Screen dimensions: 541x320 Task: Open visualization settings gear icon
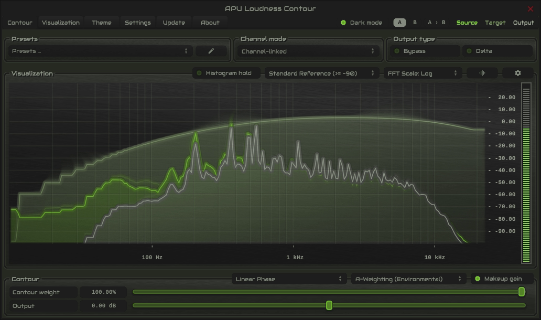coord(517,73)
